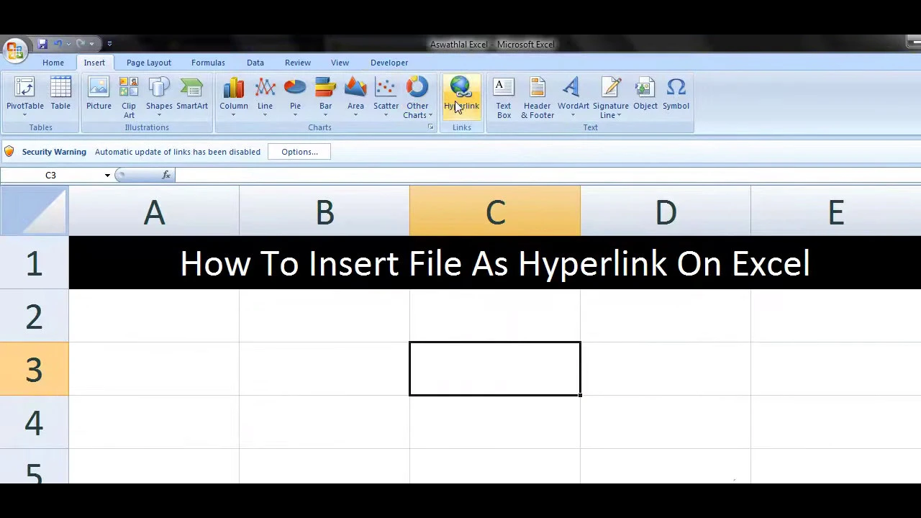921x518 pixels.
Task: Insert a Signature Line
Action: pyautogui.click(x=611, y=98)
